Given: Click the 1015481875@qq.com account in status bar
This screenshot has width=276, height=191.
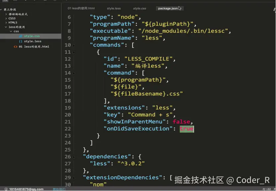Looking at the screenshot, I should click(26, 189).
